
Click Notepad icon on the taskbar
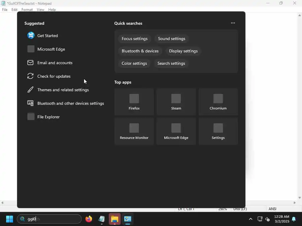(x=101, y=219)
